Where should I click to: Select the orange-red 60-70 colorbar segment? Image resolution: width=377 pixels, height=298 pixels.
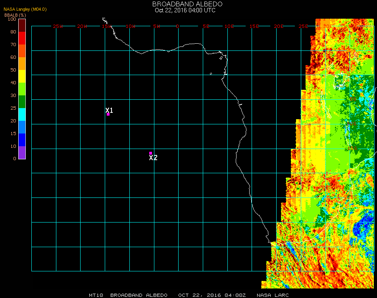click(22, 51)
